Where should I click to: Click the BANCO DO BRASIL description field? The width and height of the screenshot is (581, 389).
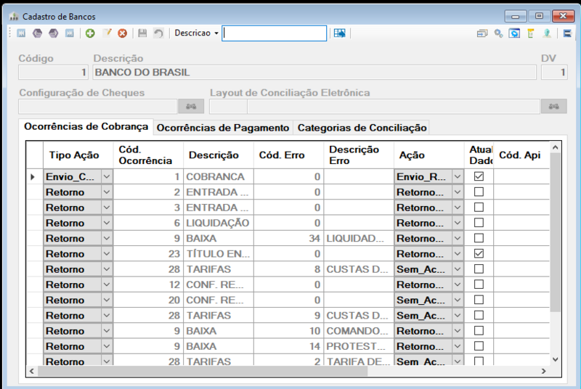pos(314,73)
